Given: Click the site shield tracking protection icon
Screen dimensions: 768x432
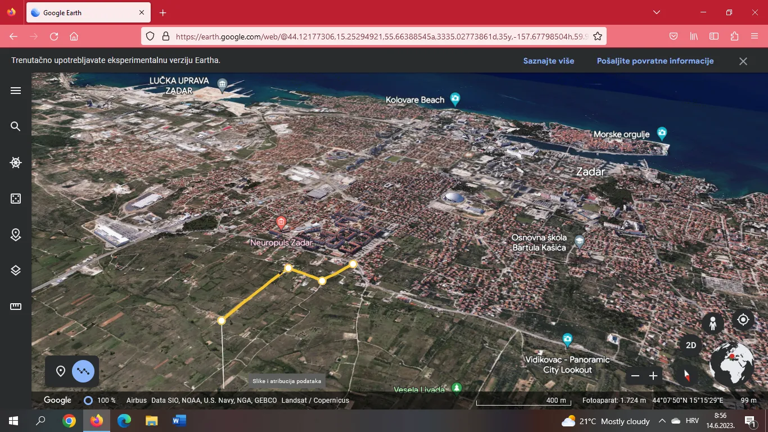Looking at the screenshot, I should (x=150, y=37).
